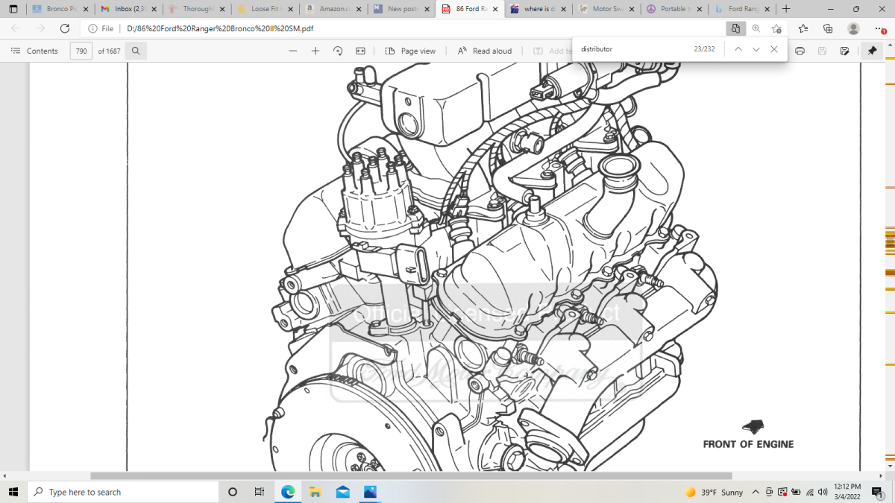Viewport: 895px width, 503px height.
Task: Open the tab actions menu
Action: [13, 9]
